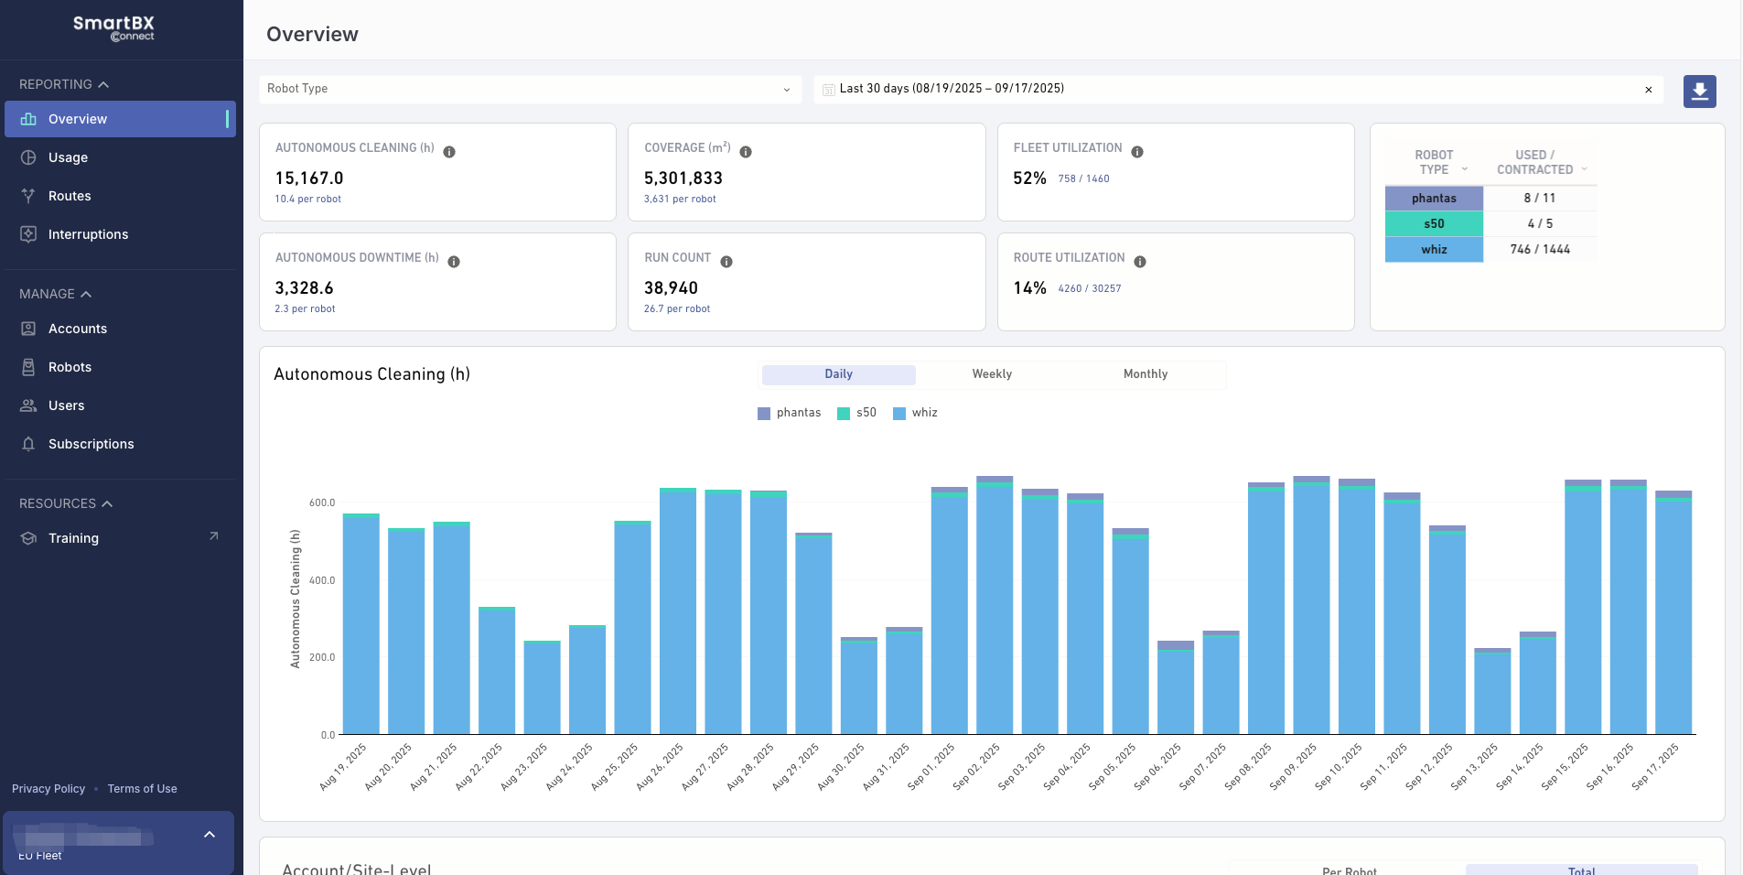The image size is (1743, 875).
Task: Click info icon next to Autonomous Cleaning
Action: (449, 152)
